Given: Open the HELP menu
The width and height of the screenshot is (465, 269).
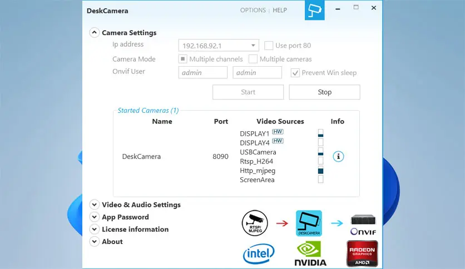Looking at the screenshot, I should click(x=280, y=10).
